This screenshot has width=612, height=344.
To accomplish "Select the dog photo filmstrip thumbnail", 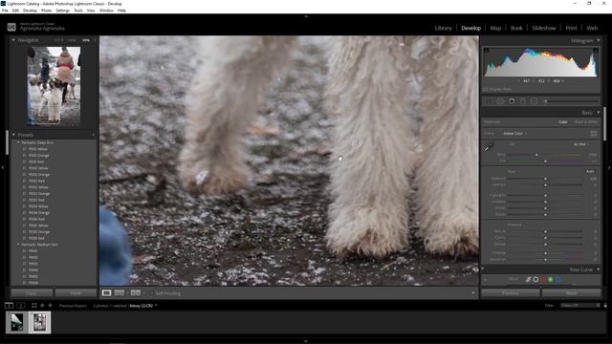I will coord(39,322).
